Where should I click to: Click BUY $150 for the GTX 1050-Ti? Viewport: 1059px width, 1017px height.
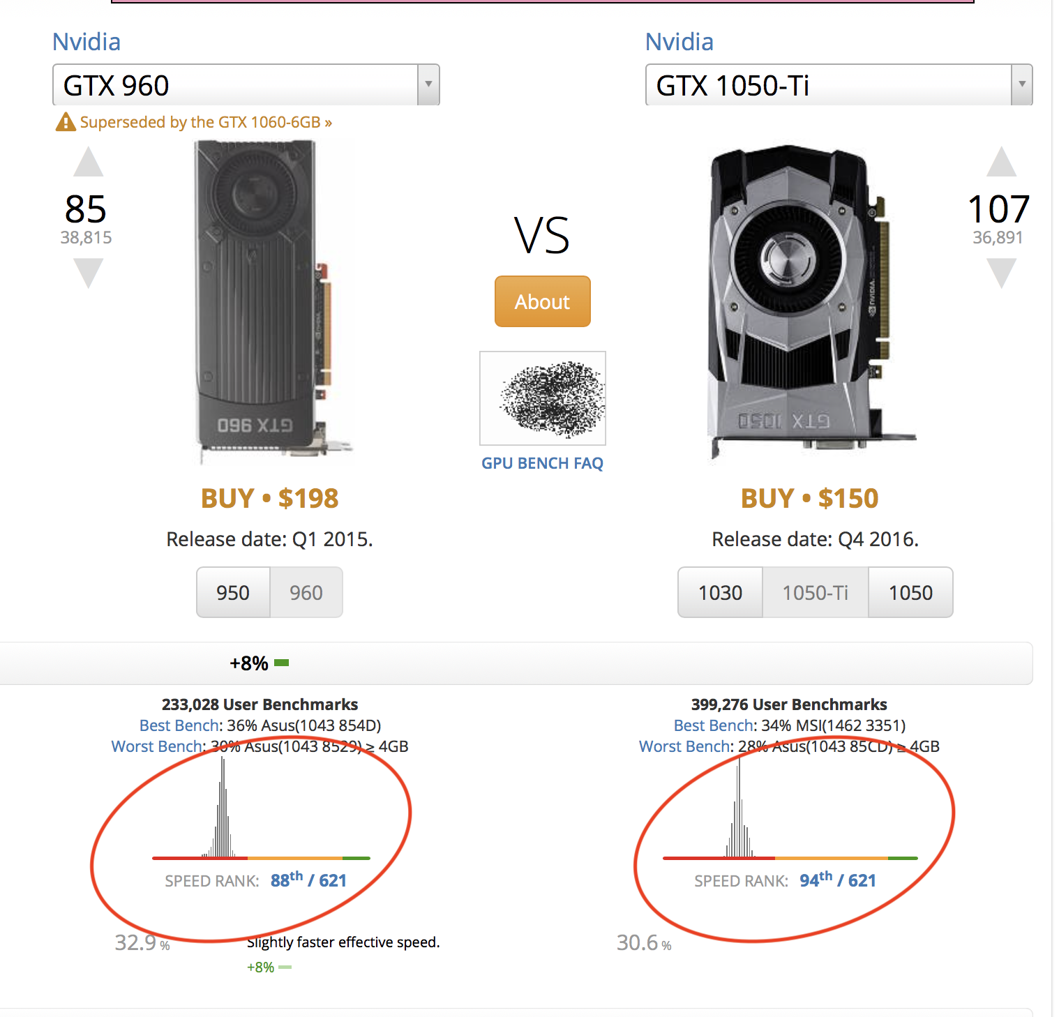[809, 498]
